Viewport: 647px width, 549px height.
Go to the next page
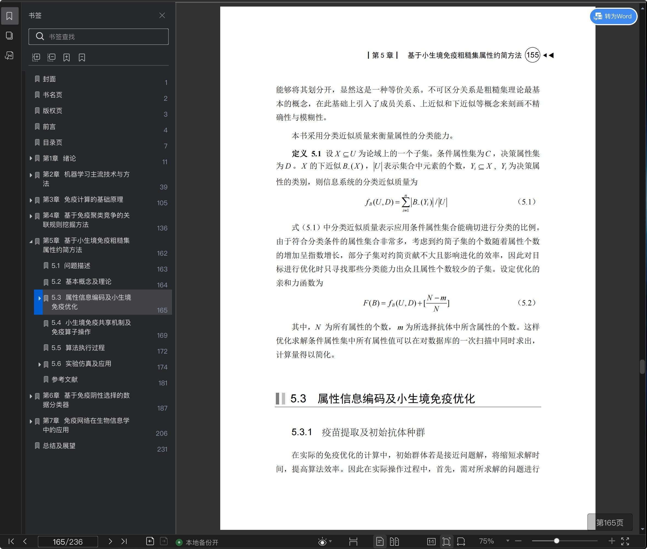coord(110,541)
